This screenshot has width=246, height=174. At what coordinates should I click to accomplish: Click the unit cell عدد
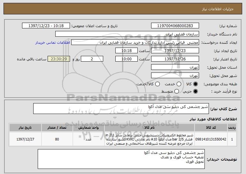88,139
